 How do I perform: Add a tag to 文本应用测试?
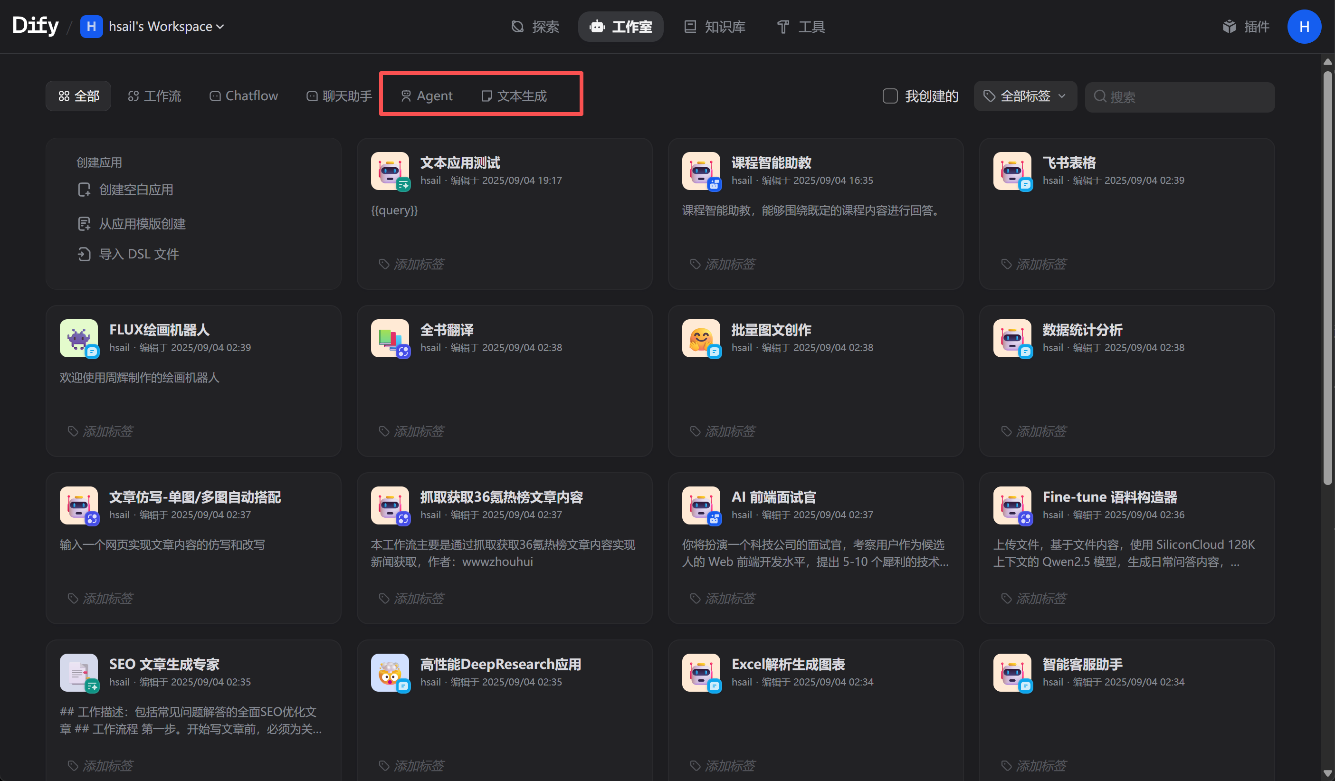tap(412, 264)
